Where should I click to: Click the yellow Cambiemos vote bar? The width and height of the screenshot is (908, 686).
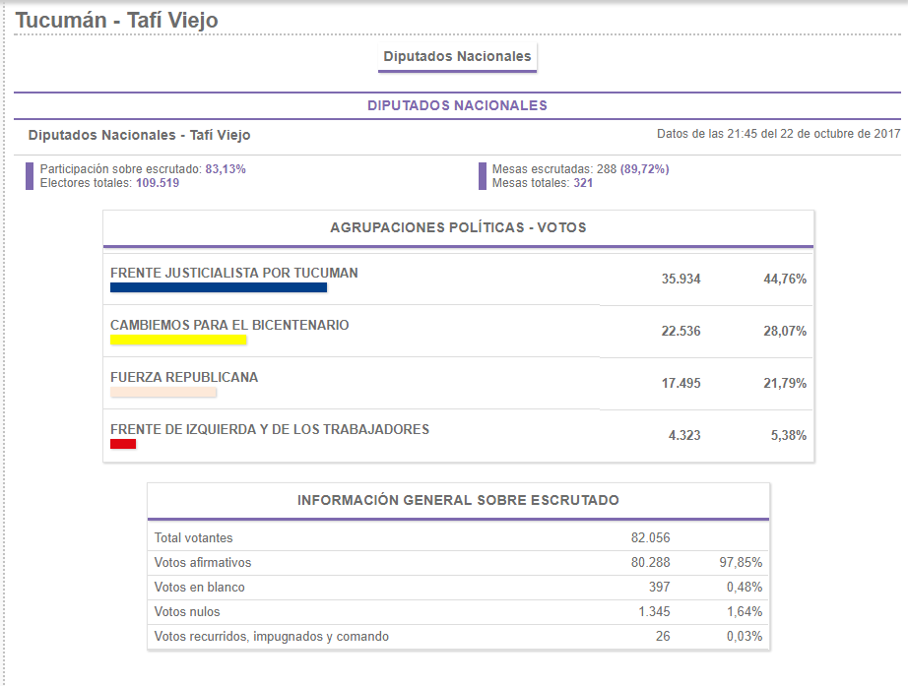point(178,340)
